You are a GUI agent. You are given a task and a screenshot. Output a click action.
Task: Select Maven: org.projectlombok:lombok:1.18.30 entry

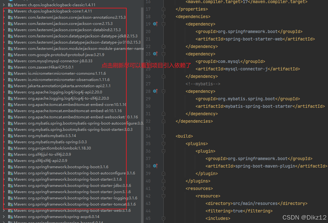(x=52, y=148)
